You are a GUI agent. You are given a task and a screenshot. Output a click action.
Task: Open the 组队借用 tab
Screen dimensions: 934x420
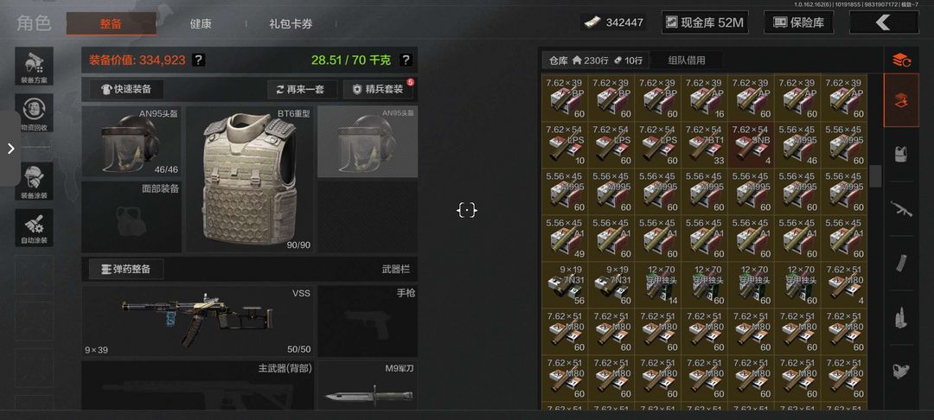pyautogui.click(x=686, y=60)
